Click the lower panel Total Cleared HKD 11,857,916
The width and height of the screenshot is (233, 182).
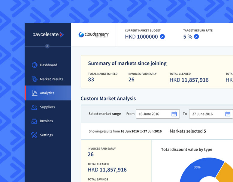[107, 170]
